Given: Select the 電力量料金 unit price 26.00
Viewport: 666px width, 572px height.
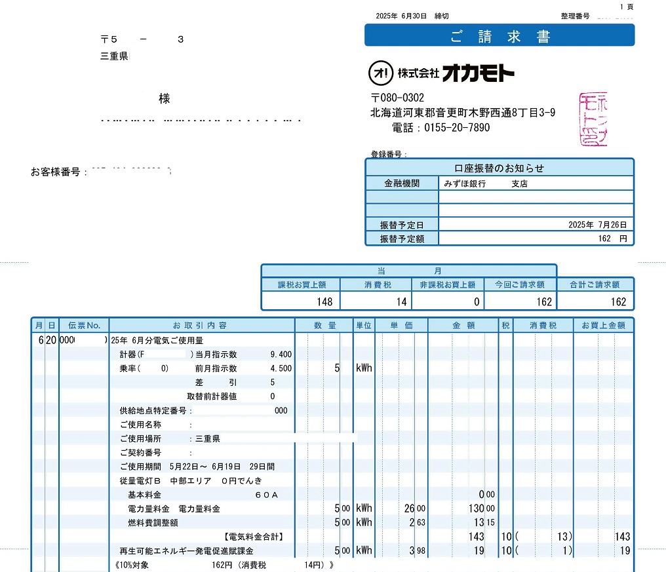Looking at the screenshot, I should pyautogui.click(x=414, y=508).
